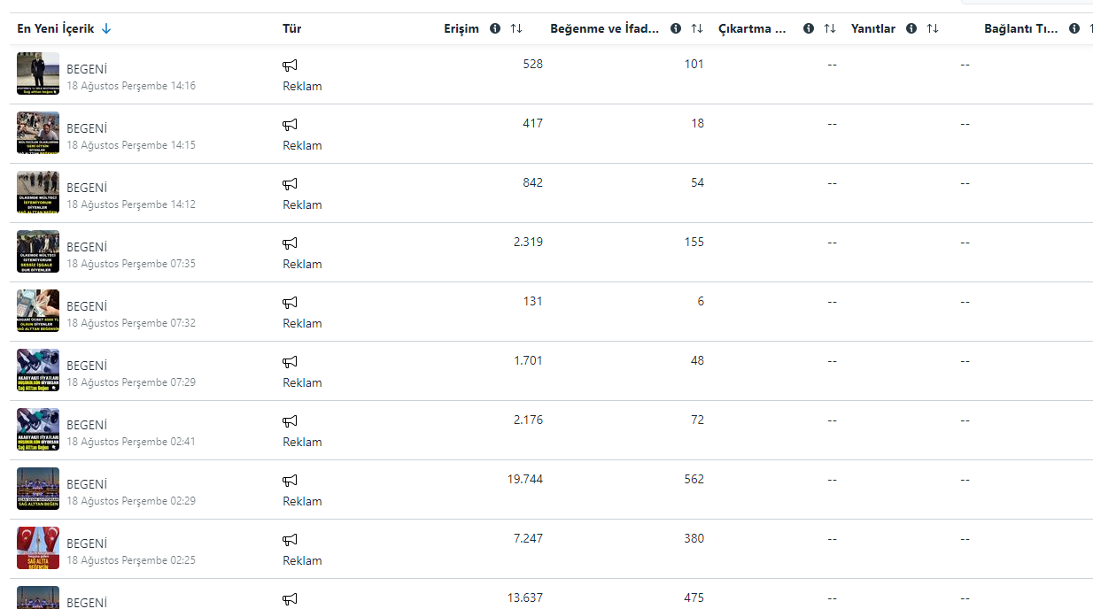Click the Tür column header
1093x609 pixels.
tap(292, 28)
